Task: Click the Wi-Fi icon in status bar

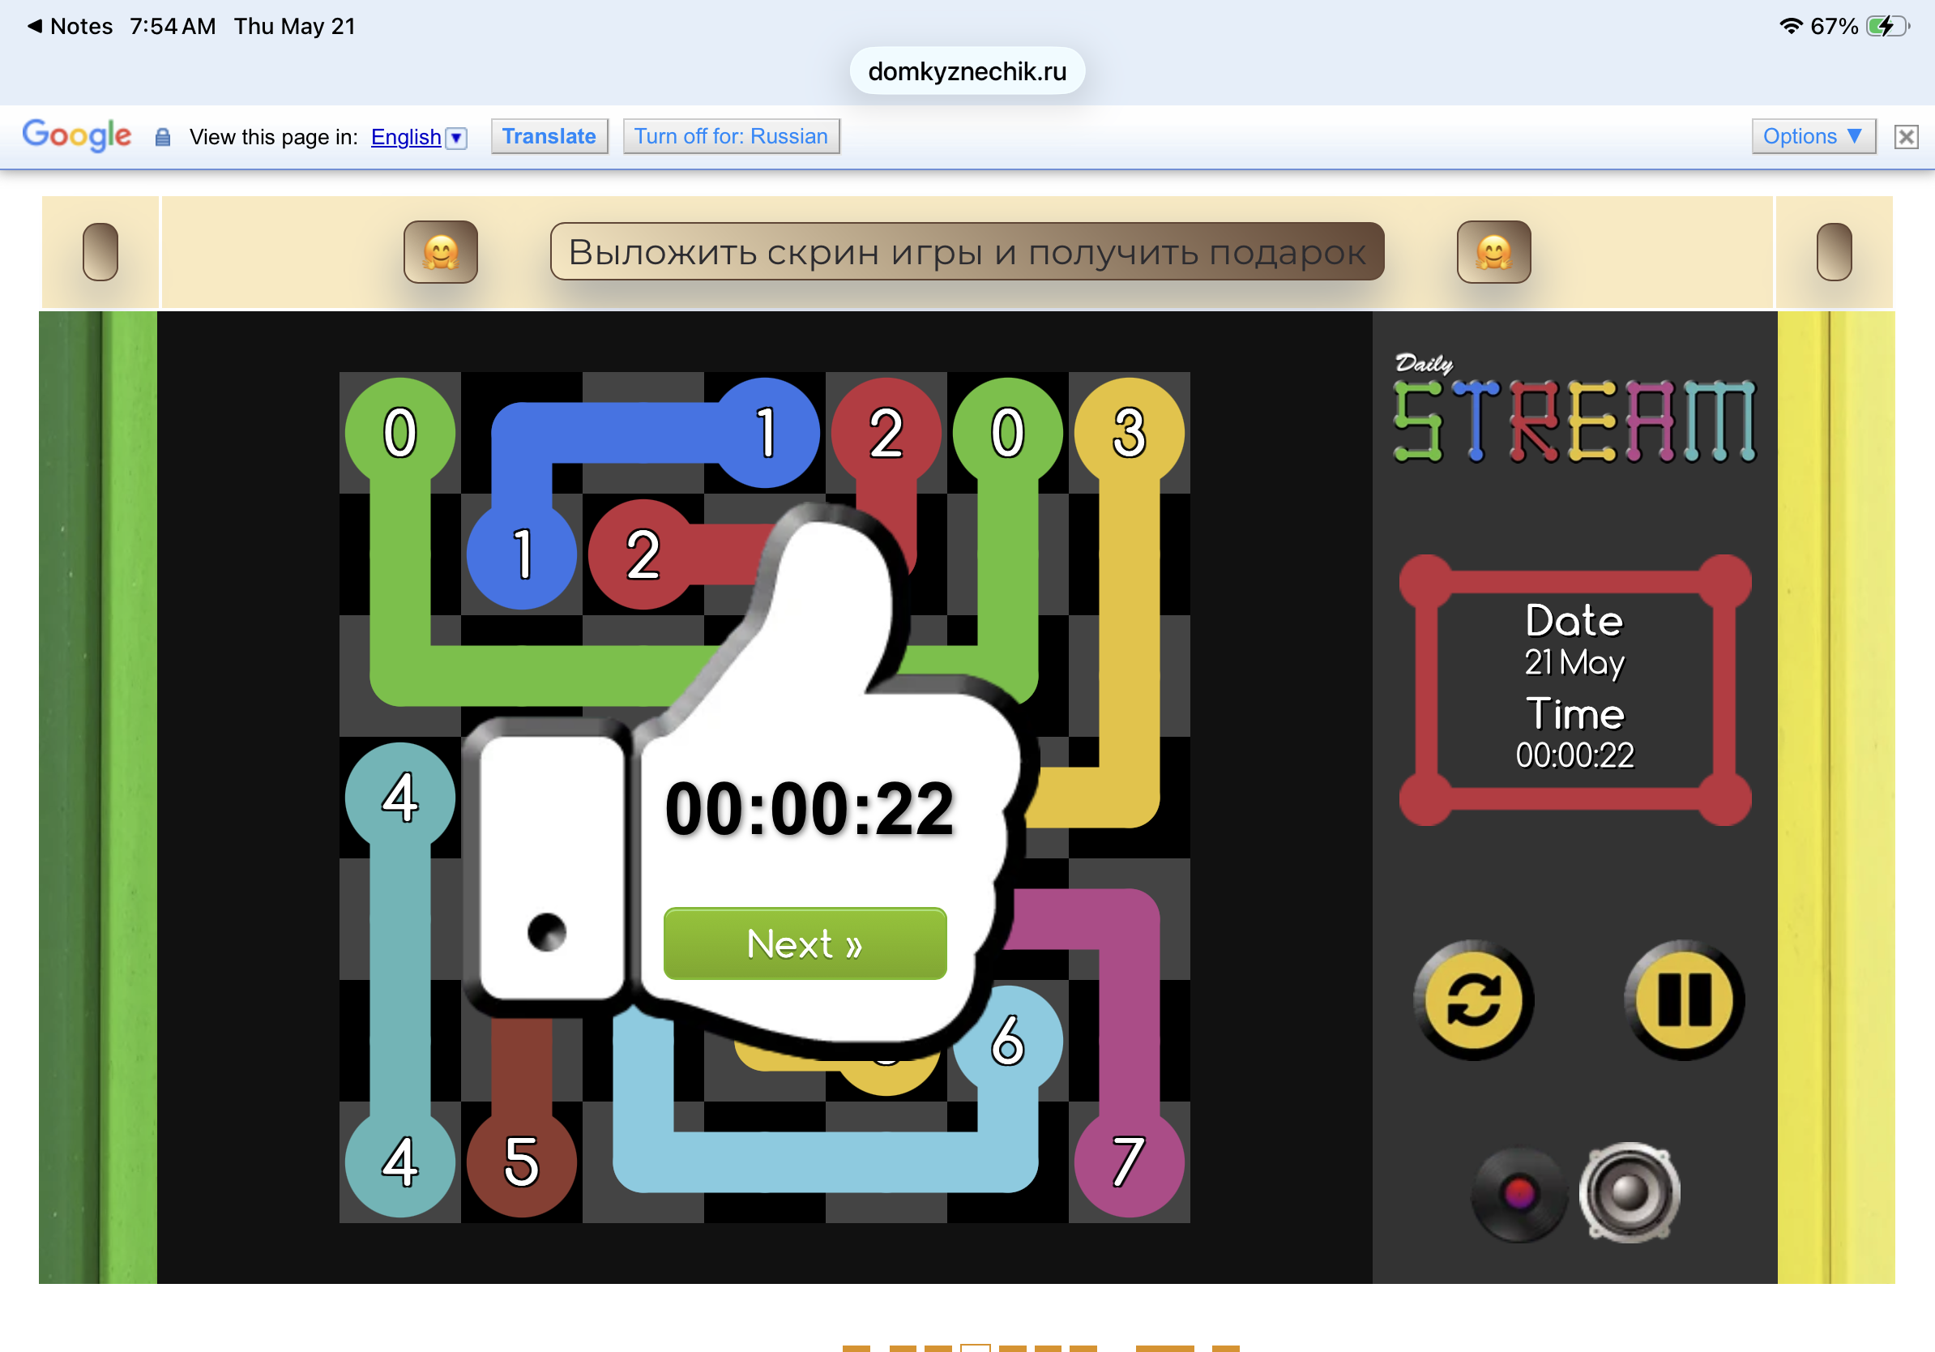Action: click(1791, 26)
